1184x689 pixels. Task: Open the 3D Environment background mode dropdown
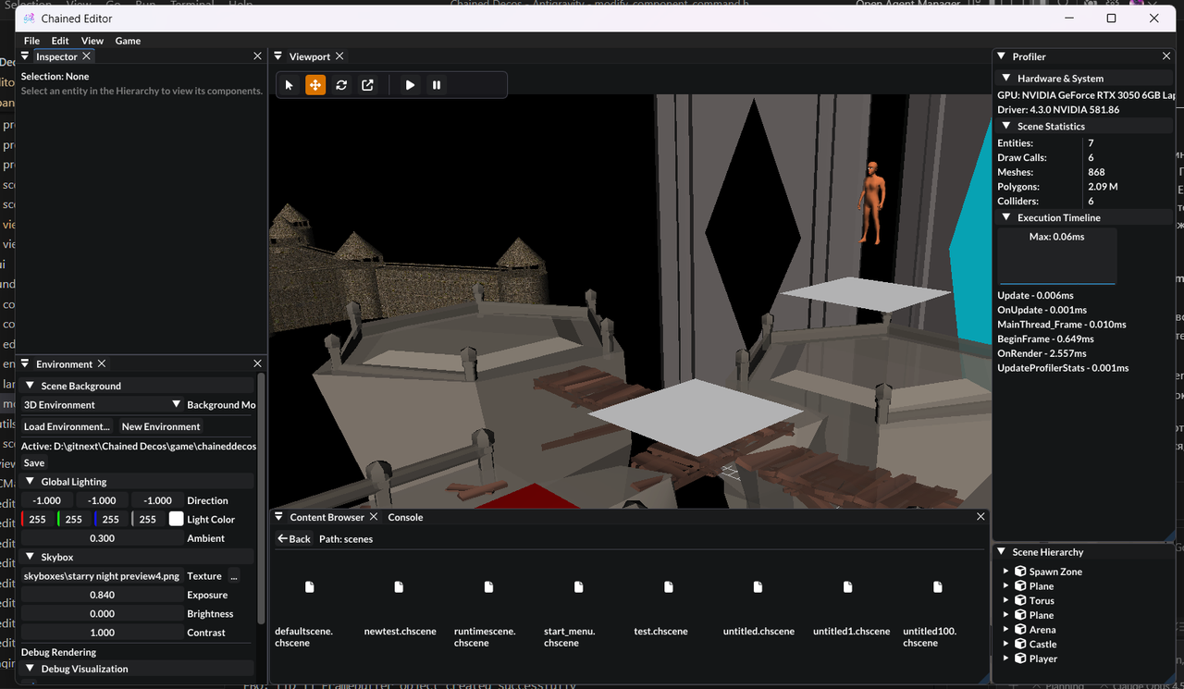click(176, 404)
